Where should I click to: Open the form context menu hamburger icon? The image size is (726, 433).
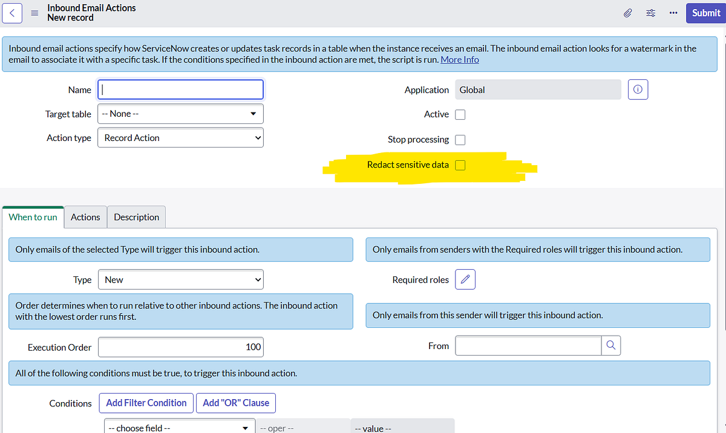point(34,13)
